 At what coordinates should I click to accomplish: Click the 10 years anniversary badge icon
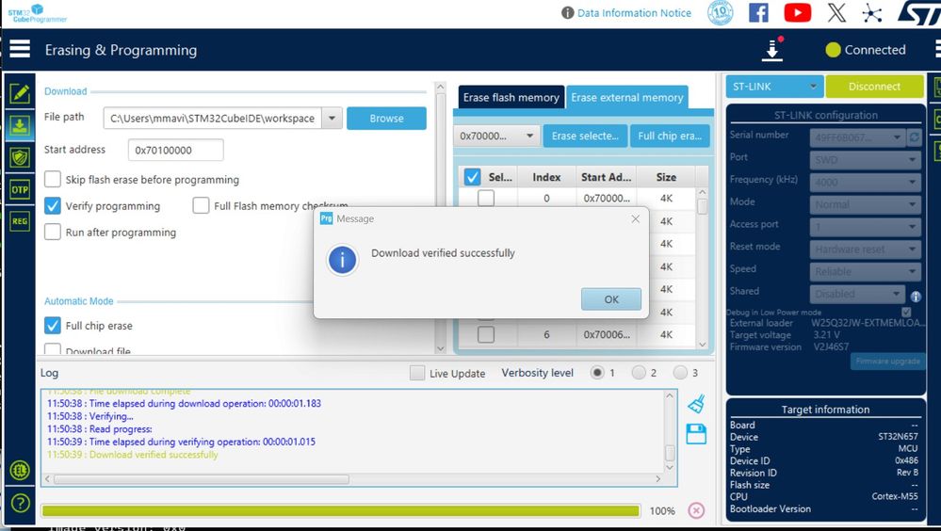[x=721, y=12]
